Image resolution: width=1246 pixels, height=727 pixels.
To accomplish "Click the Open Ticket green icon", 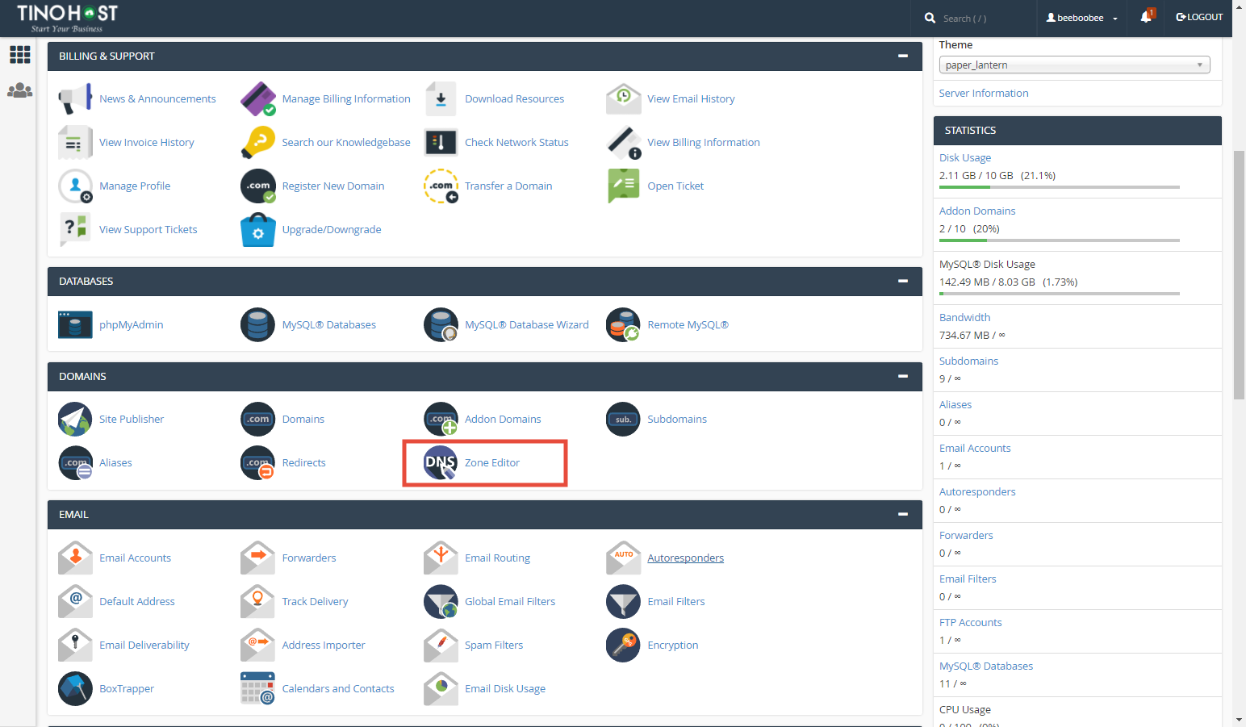I will 623,186.
